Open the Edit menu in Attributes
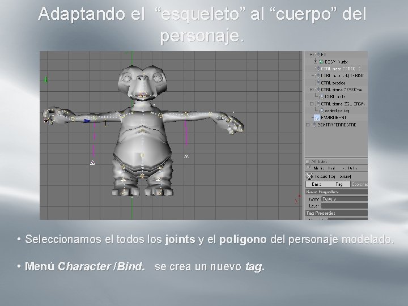 coord(331,168)
